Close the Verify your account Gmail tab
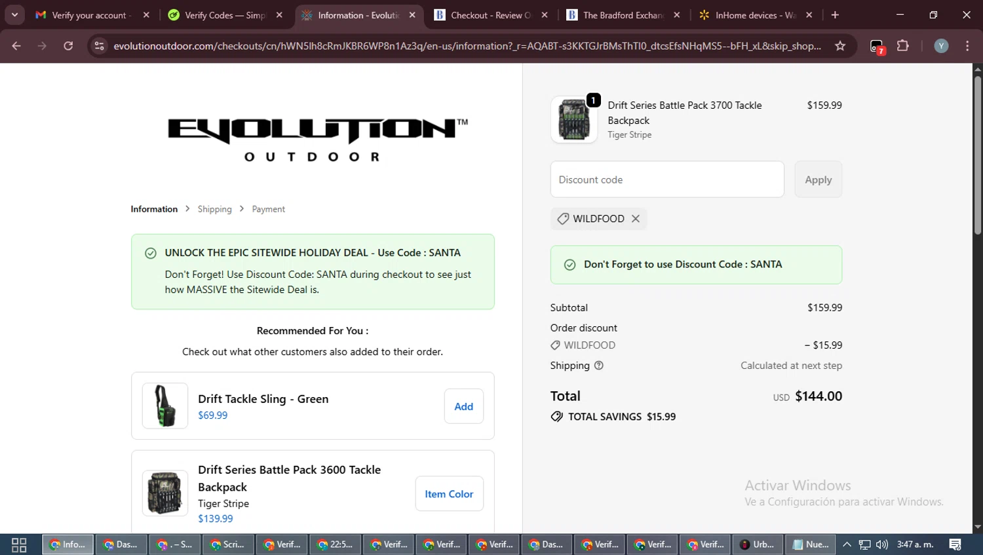The width and height of the screenshot is (983, 555). 146,15
